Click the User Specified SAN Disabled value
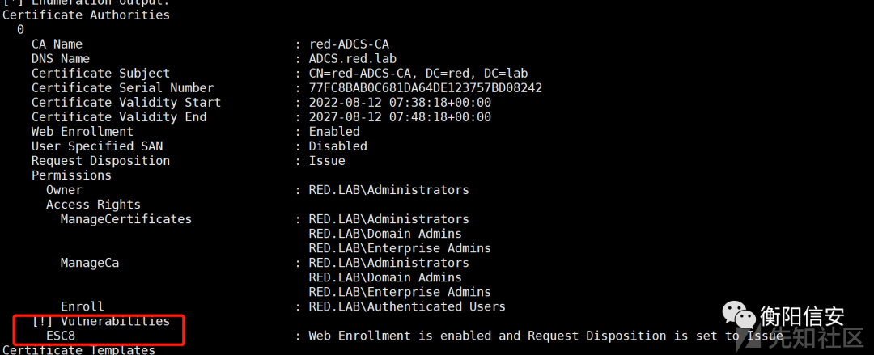Screen dimensions: 874x355 point(338,146)
